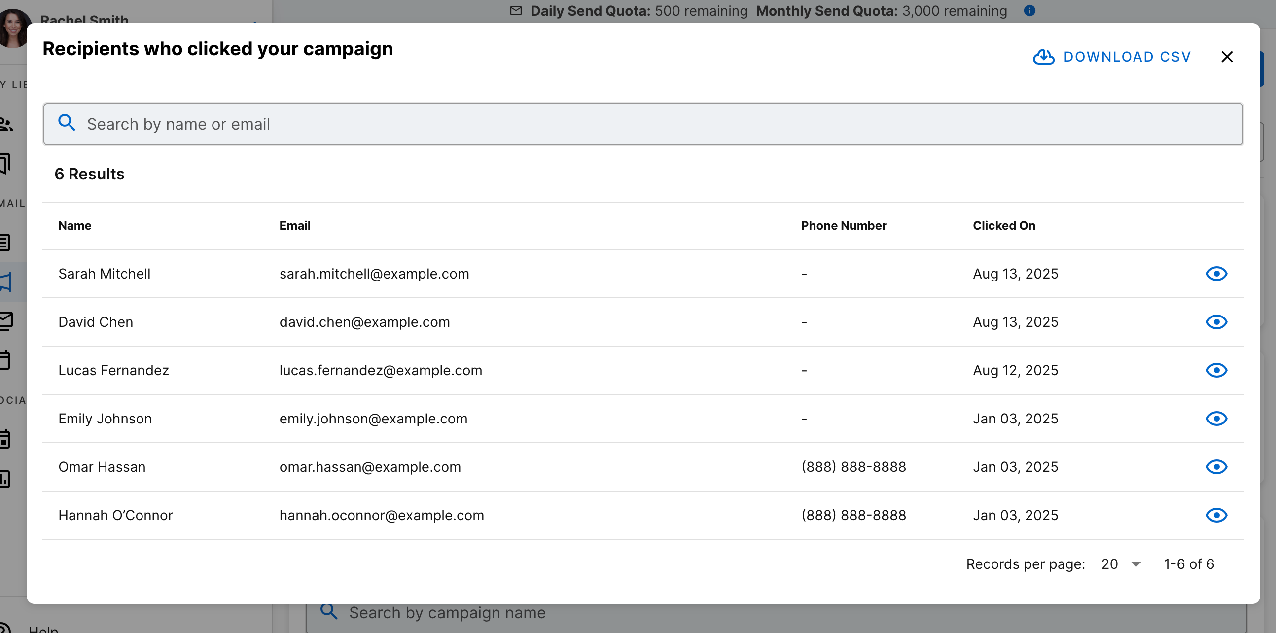Click the Phone Number column header
Viewport: 1276px width, 633px height.
pos(844,225)
